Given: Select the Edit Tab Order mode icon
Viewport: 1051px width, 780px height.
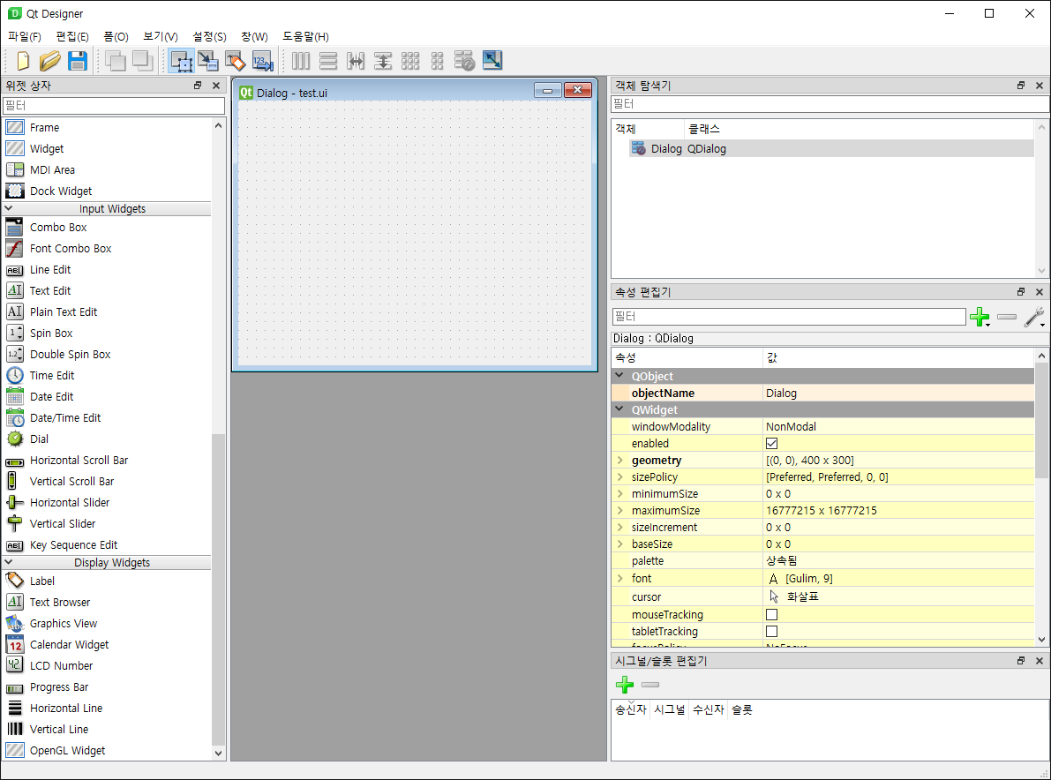Looking at the screenshot, I should click(x=262, y=61).
